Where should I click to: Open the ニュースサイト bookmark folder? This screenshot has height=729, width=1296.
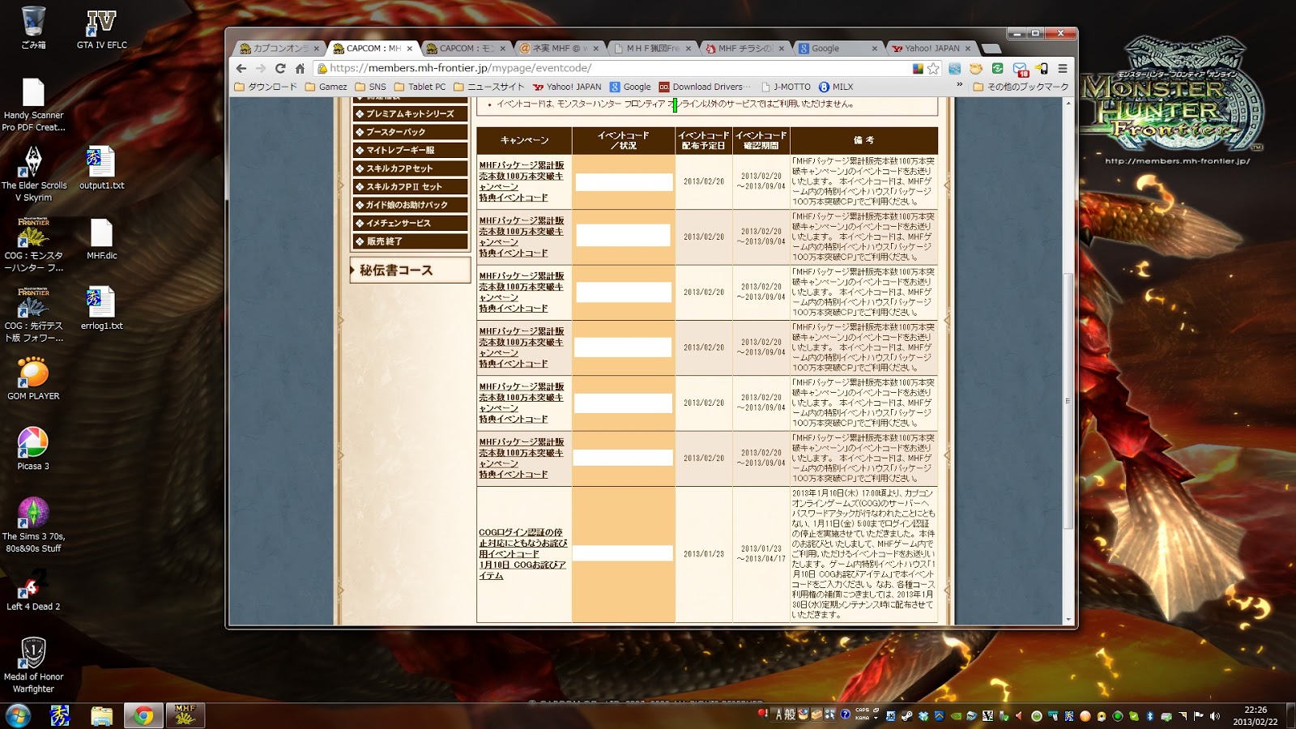coord(489,87)
